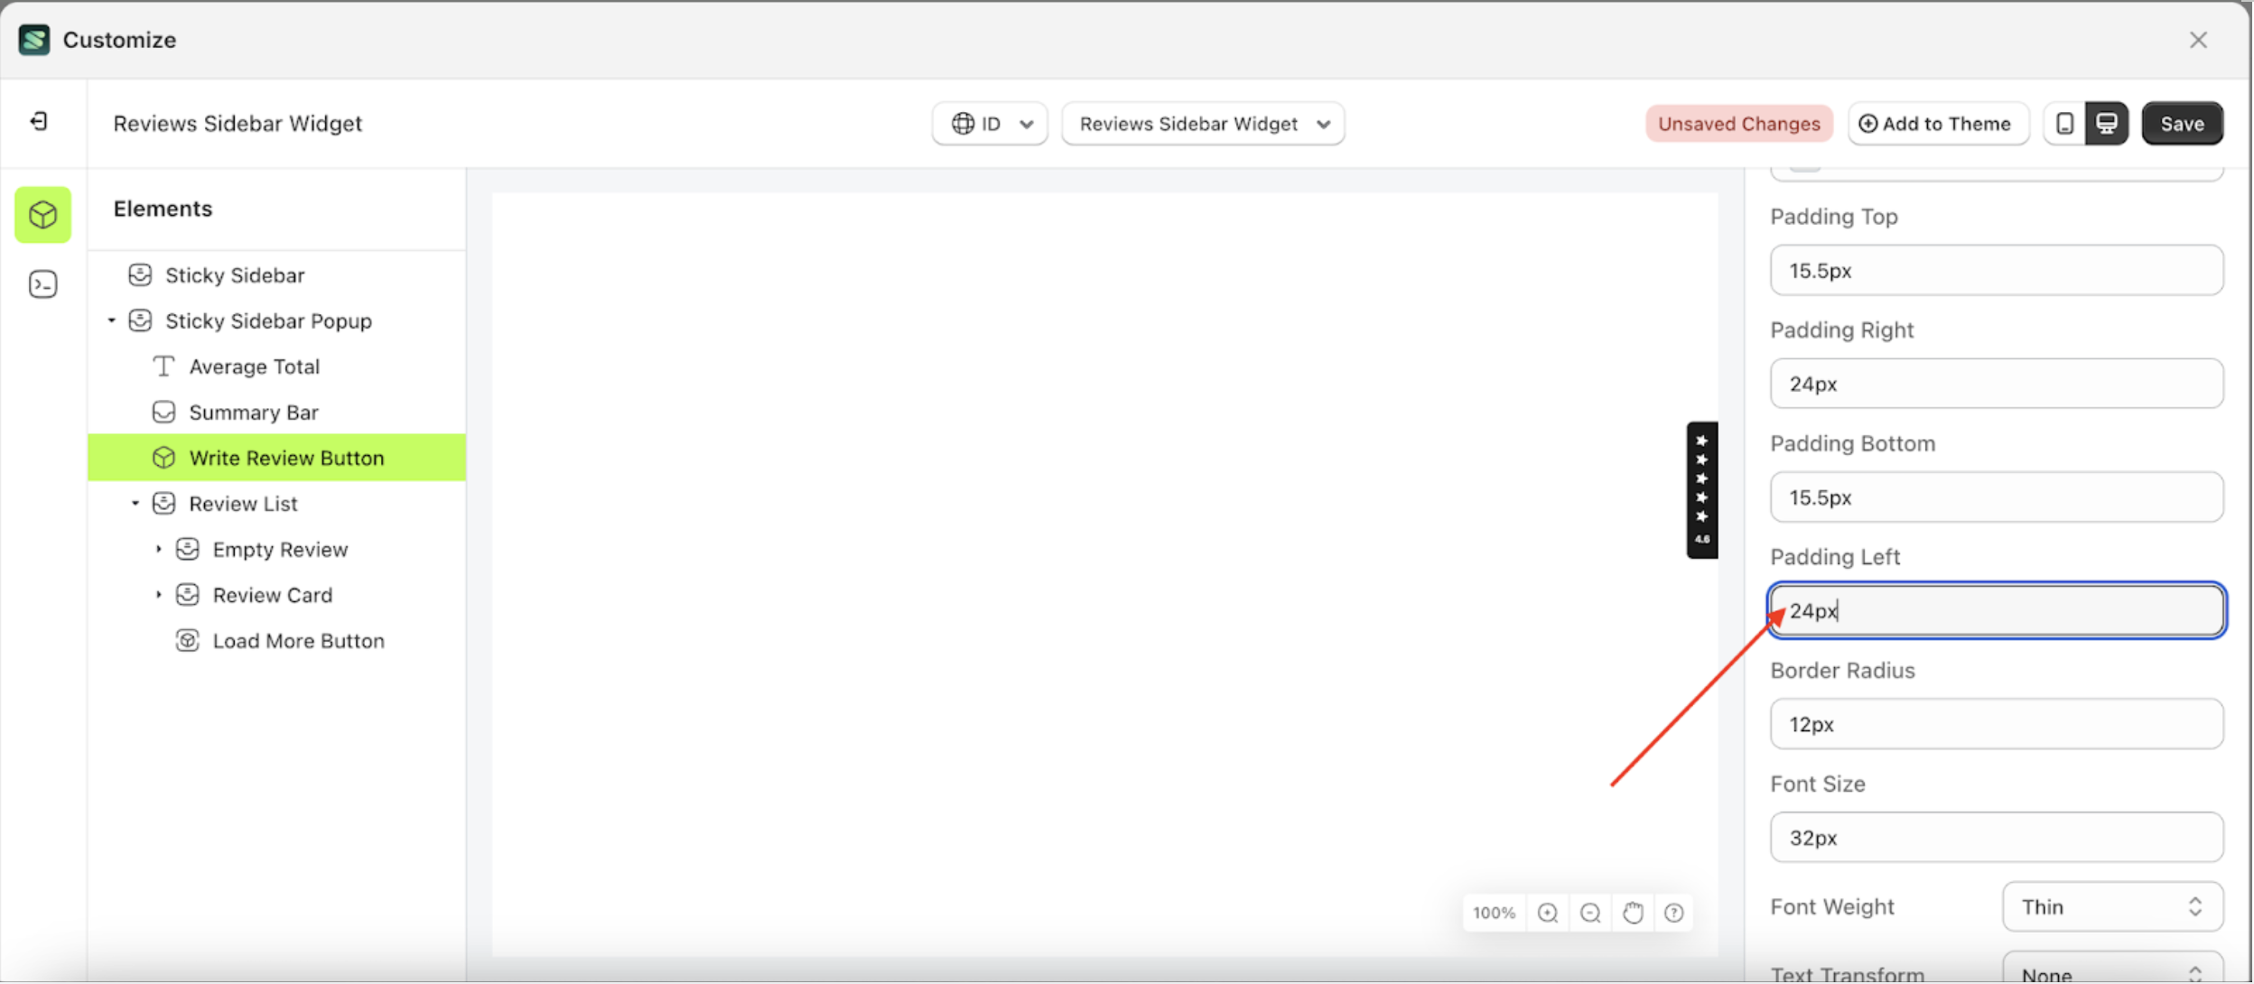Select the Write Review Button element
Viewport: 2254px width, 984px height.
coord(285,458)
